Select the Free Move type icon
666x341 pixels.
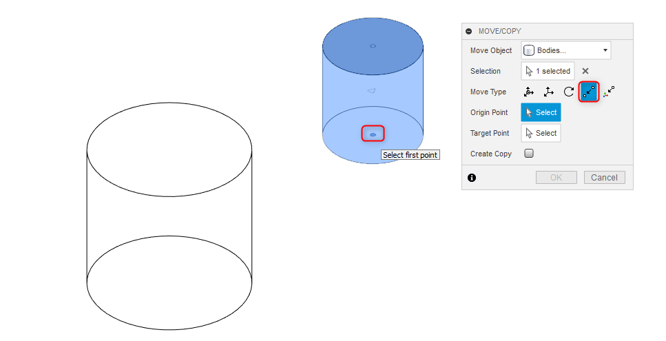pos(528,92)
